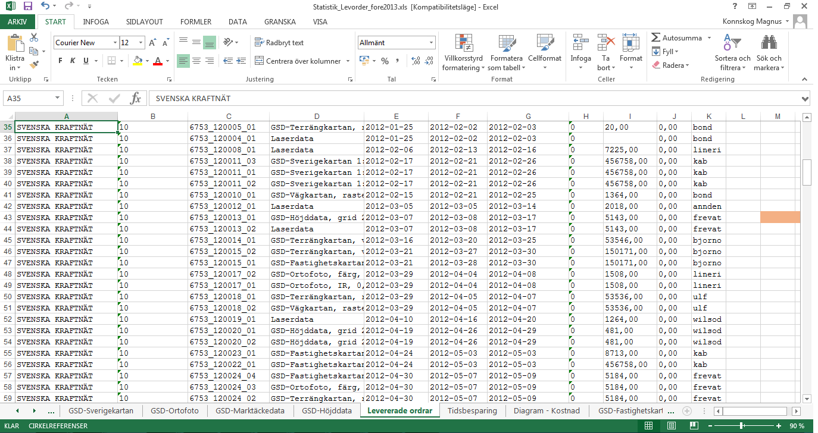Screen dimensions: 818x433
Task: Click the Autosumma button
Action: pos(676,37)
